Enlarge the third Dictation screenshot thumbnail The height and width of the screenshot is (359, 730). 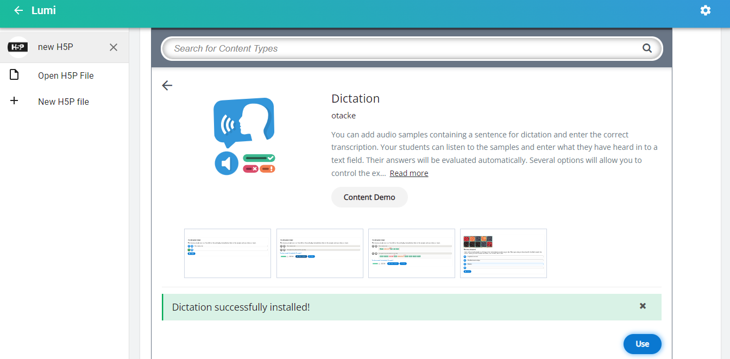point(411,253)
